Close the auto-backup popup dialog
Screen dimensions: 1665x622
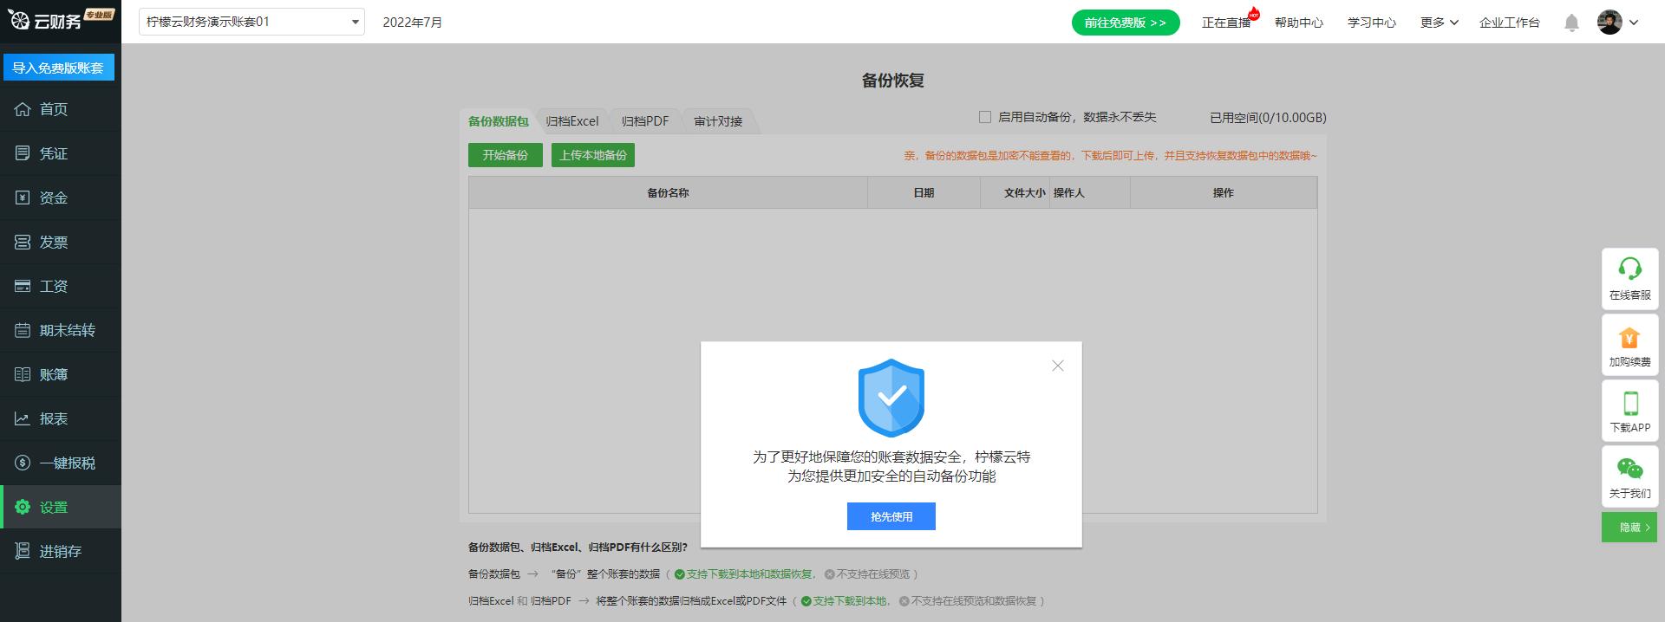pyautogui.click(x=1058, y=366)
